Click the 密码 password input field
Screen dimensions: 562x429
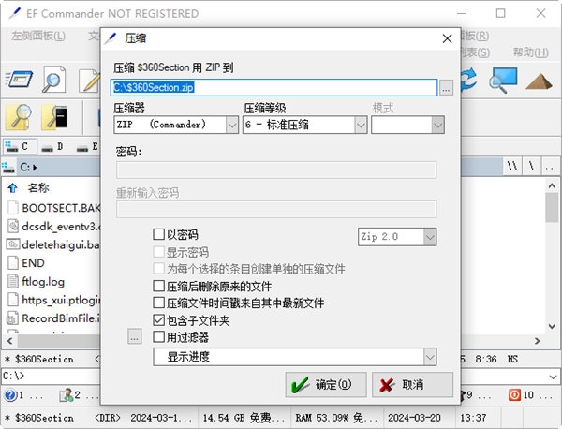tap(276, 170)
